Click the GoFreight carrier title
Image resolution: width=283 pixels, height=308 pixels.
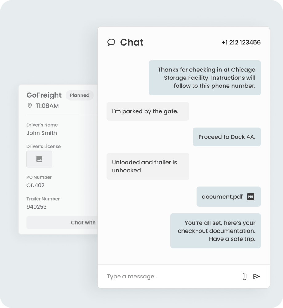coord(44,95)
